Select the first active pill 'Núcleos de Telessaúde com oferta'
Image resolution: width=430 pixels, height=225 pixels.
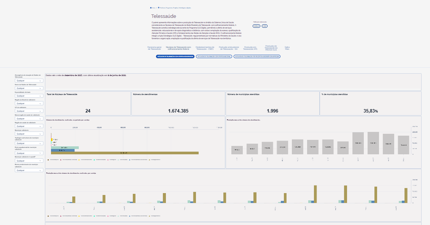coord(175,57)
